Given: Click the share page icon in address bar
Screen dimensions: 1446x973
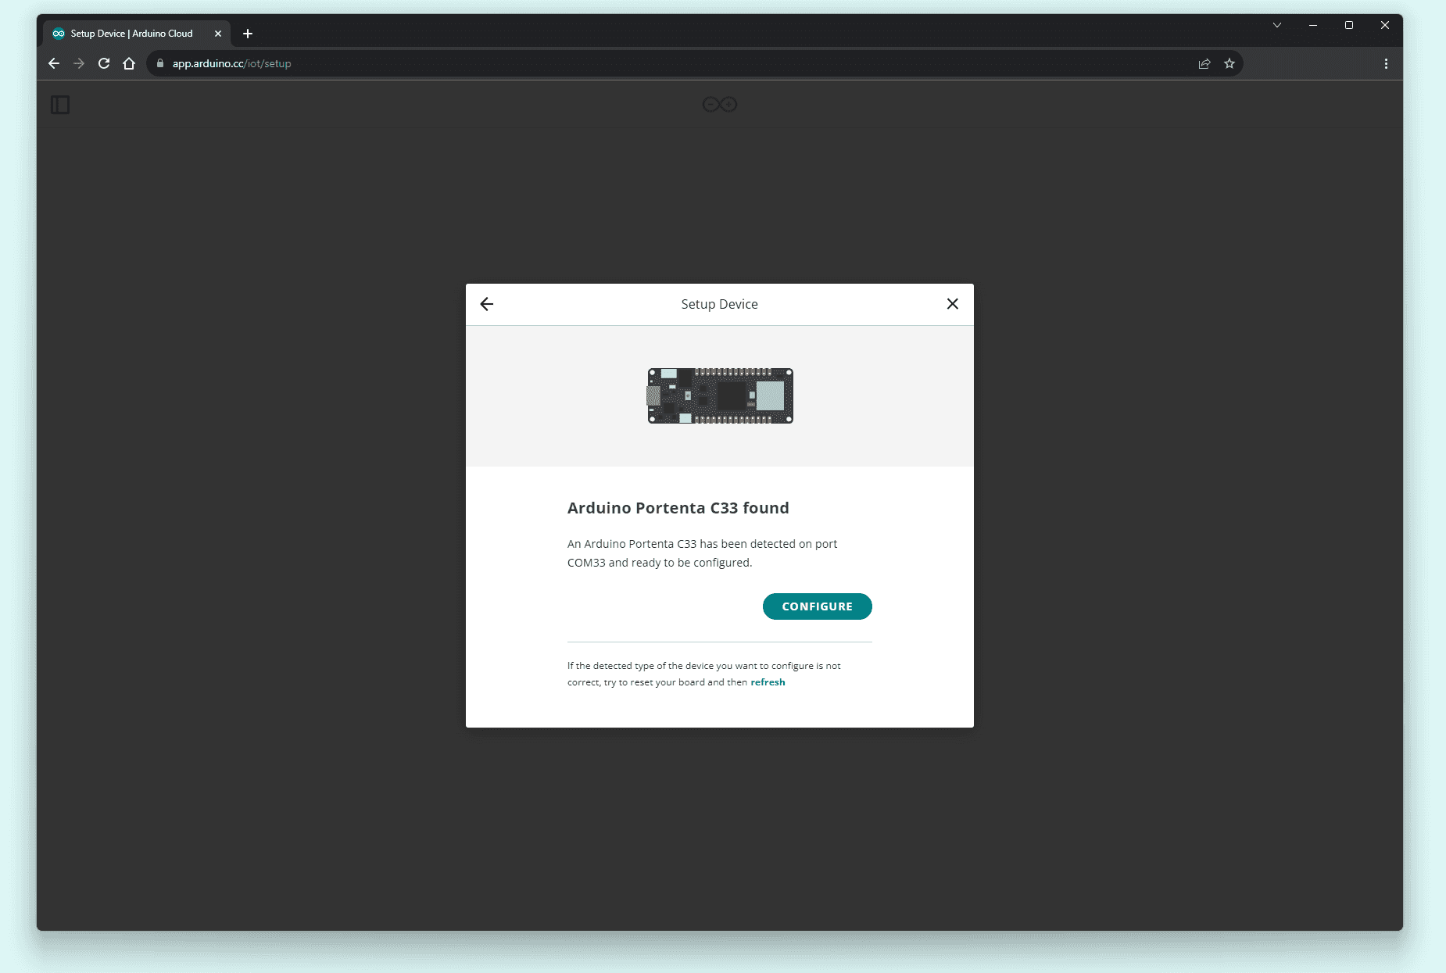Looking at the screenshot, I should click(x=1204, y=64).
